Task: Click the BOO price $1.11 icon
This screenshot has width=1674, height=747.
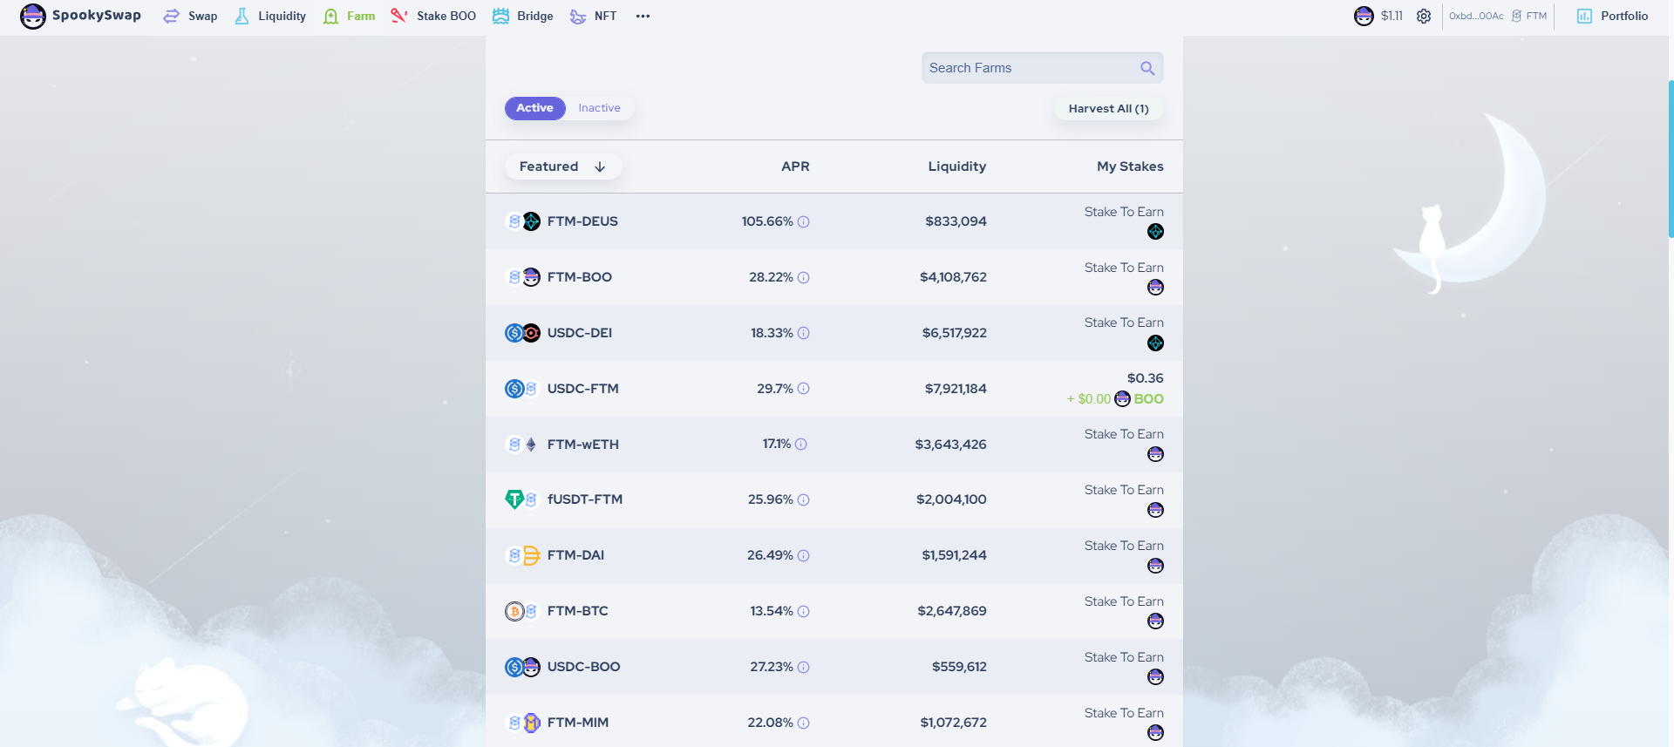Action: (x=1364, y=16)
